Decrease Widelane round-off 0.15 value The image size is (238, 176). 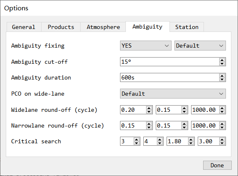coord(184,111)
